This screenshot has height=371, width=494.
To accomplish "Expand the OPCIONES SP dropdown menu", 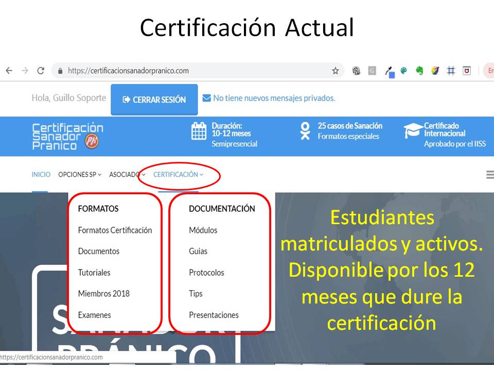I will (79, 175).
